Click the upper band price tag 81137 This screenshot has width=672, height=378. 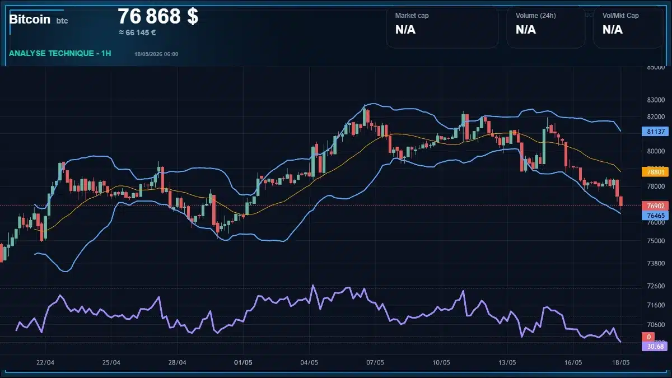tap(655, 132)
